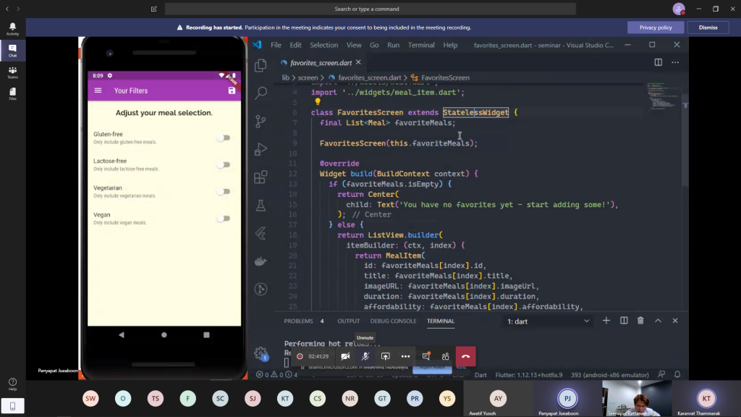This screenshot has width=741, height=417.
Task: Turn on camera in meeting toolbar
Action: 345,356
